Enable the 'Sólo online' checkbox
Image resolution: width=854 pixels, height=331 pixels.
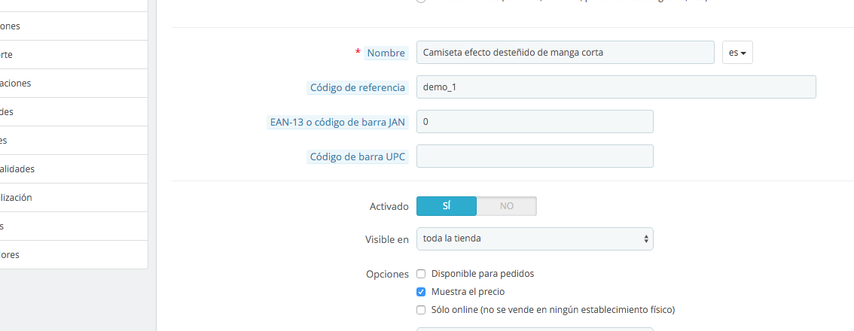[421, 310]
